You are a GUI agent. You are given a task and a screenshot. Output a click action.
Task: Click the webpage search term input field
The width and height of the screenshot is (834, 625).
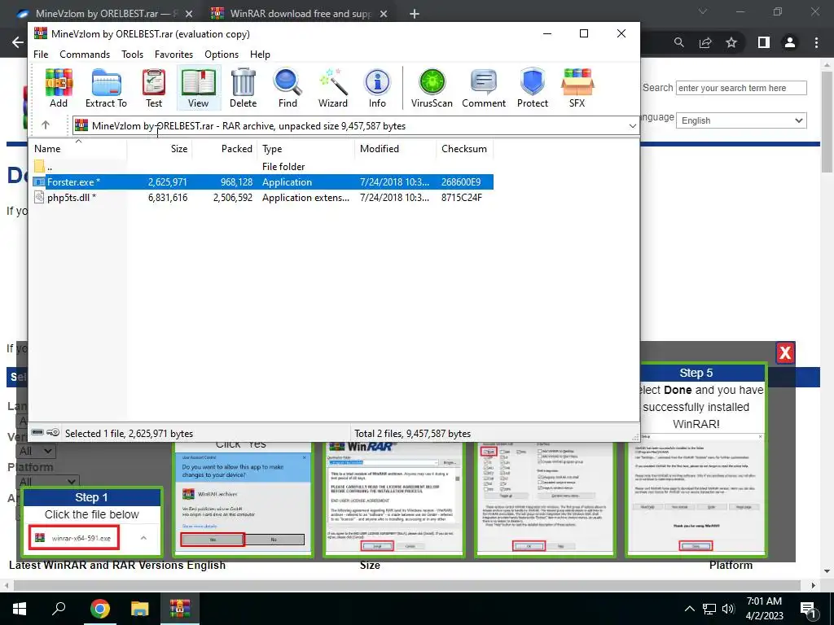741,88
